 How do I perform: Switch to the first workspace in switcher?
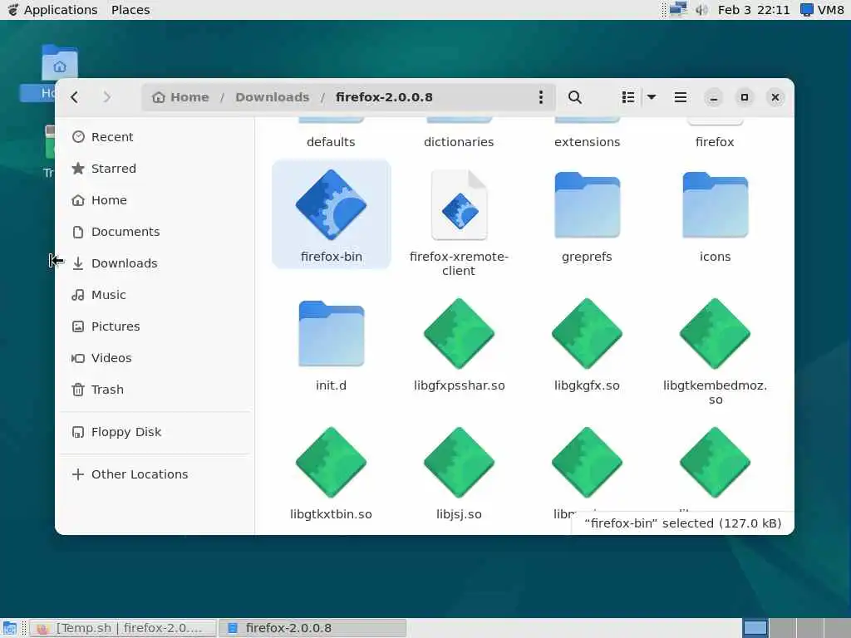click(755, 628)
